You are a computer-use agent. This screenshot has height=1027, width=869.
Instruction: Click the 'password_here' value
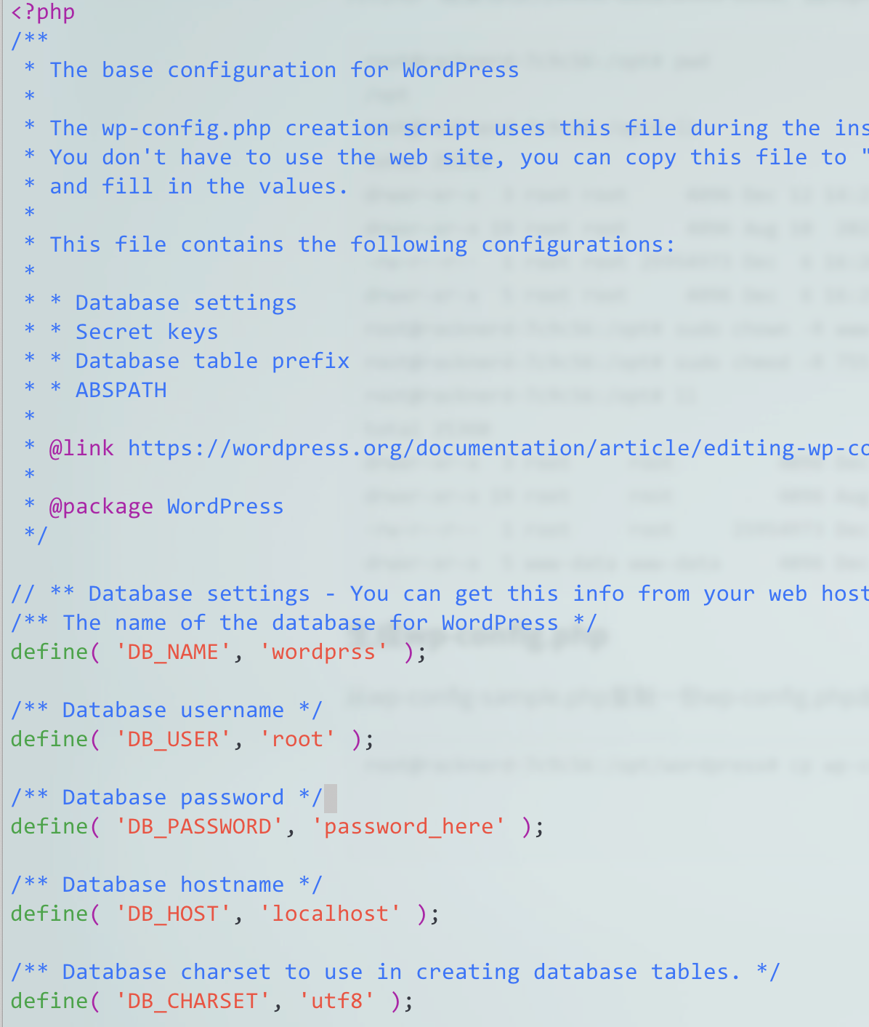[408, 827]
